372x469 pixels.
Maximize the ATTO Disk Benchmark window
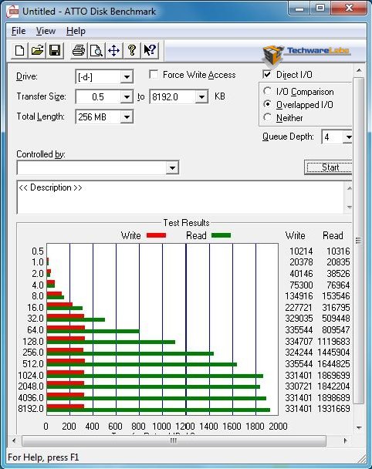320,8
